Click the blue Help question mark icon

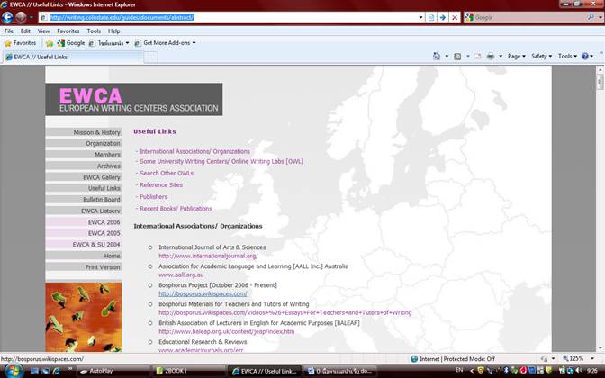[x=585, y=57]
